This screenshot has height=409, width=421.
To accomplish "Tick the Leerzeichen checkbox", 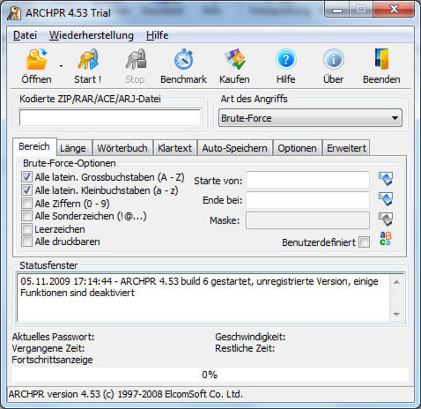I will tap(27, 229).
